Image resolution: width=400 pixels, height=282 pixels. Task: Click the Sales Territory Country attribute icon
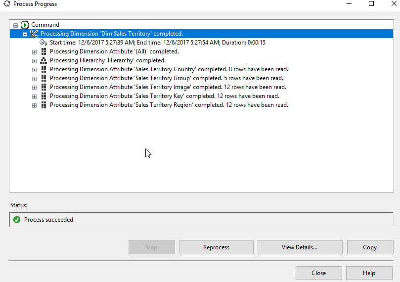click(44, 69)
